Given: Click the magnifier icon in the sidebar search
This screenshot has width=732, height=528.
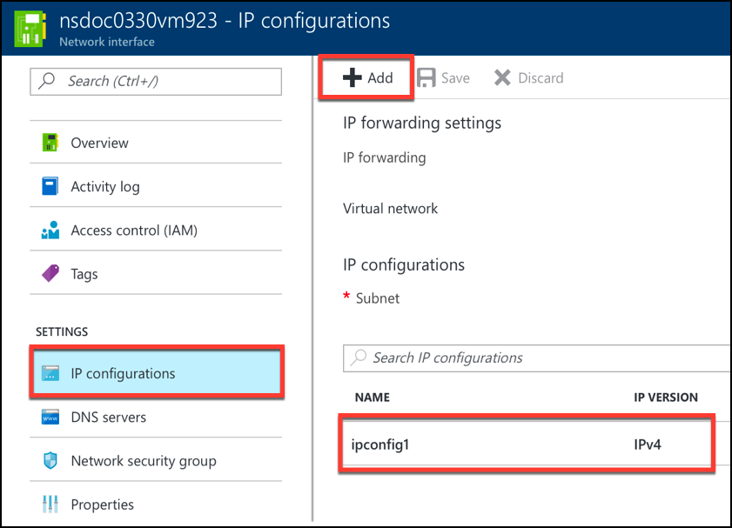Looking at the screenshot, I should point(47,80).
